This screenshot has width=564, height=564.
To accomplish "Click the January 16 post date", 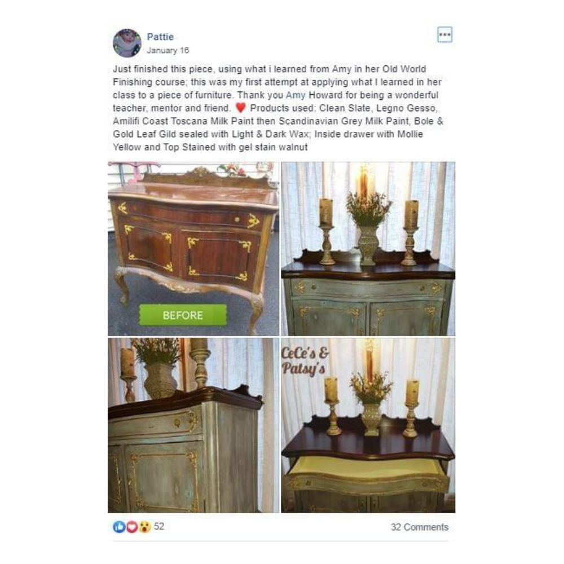I will point(168,50).
